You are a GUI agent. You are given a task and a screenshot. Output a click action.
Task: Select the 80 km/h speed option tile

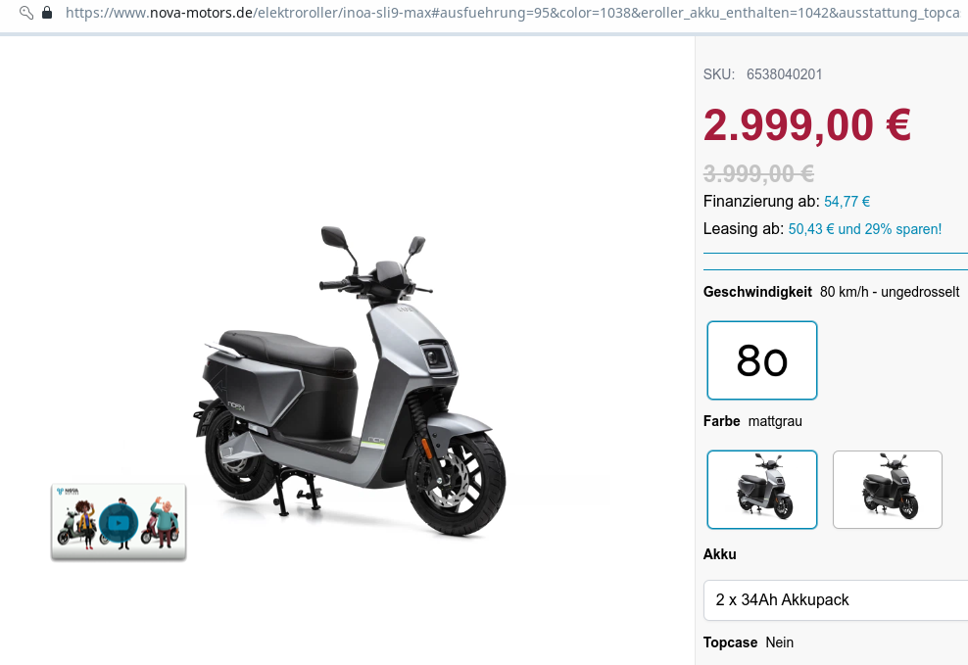761,360
